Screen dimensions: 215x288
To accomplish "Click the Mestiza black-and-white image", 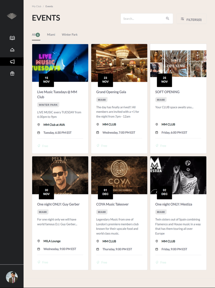I will (178, 175).
